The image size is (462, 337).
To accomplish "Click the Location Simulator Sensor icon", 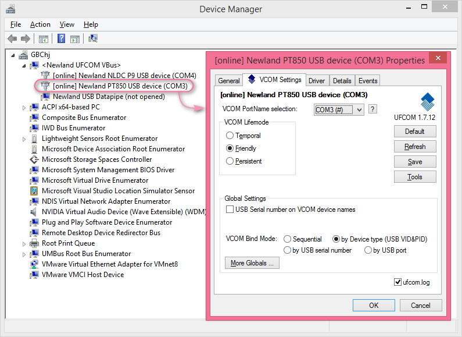I will [x=34, y=191].
